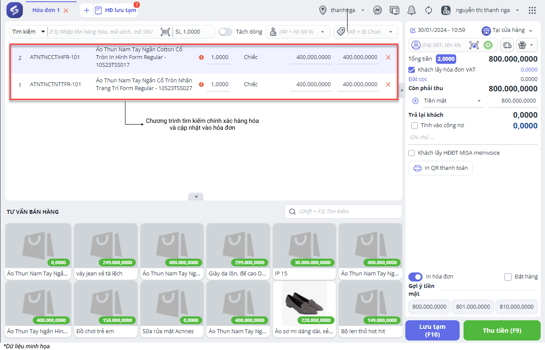The width and height of the screenshot is (545, 350).
Task: Click Thu tiền (F9) button
Action: [502, 331]
